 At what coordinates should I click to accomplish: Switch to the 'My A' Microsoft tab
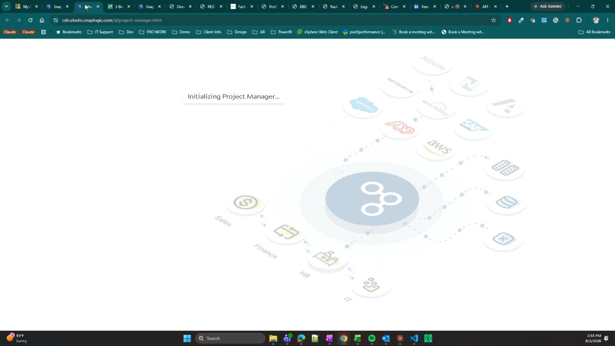(x=26, y=6)
